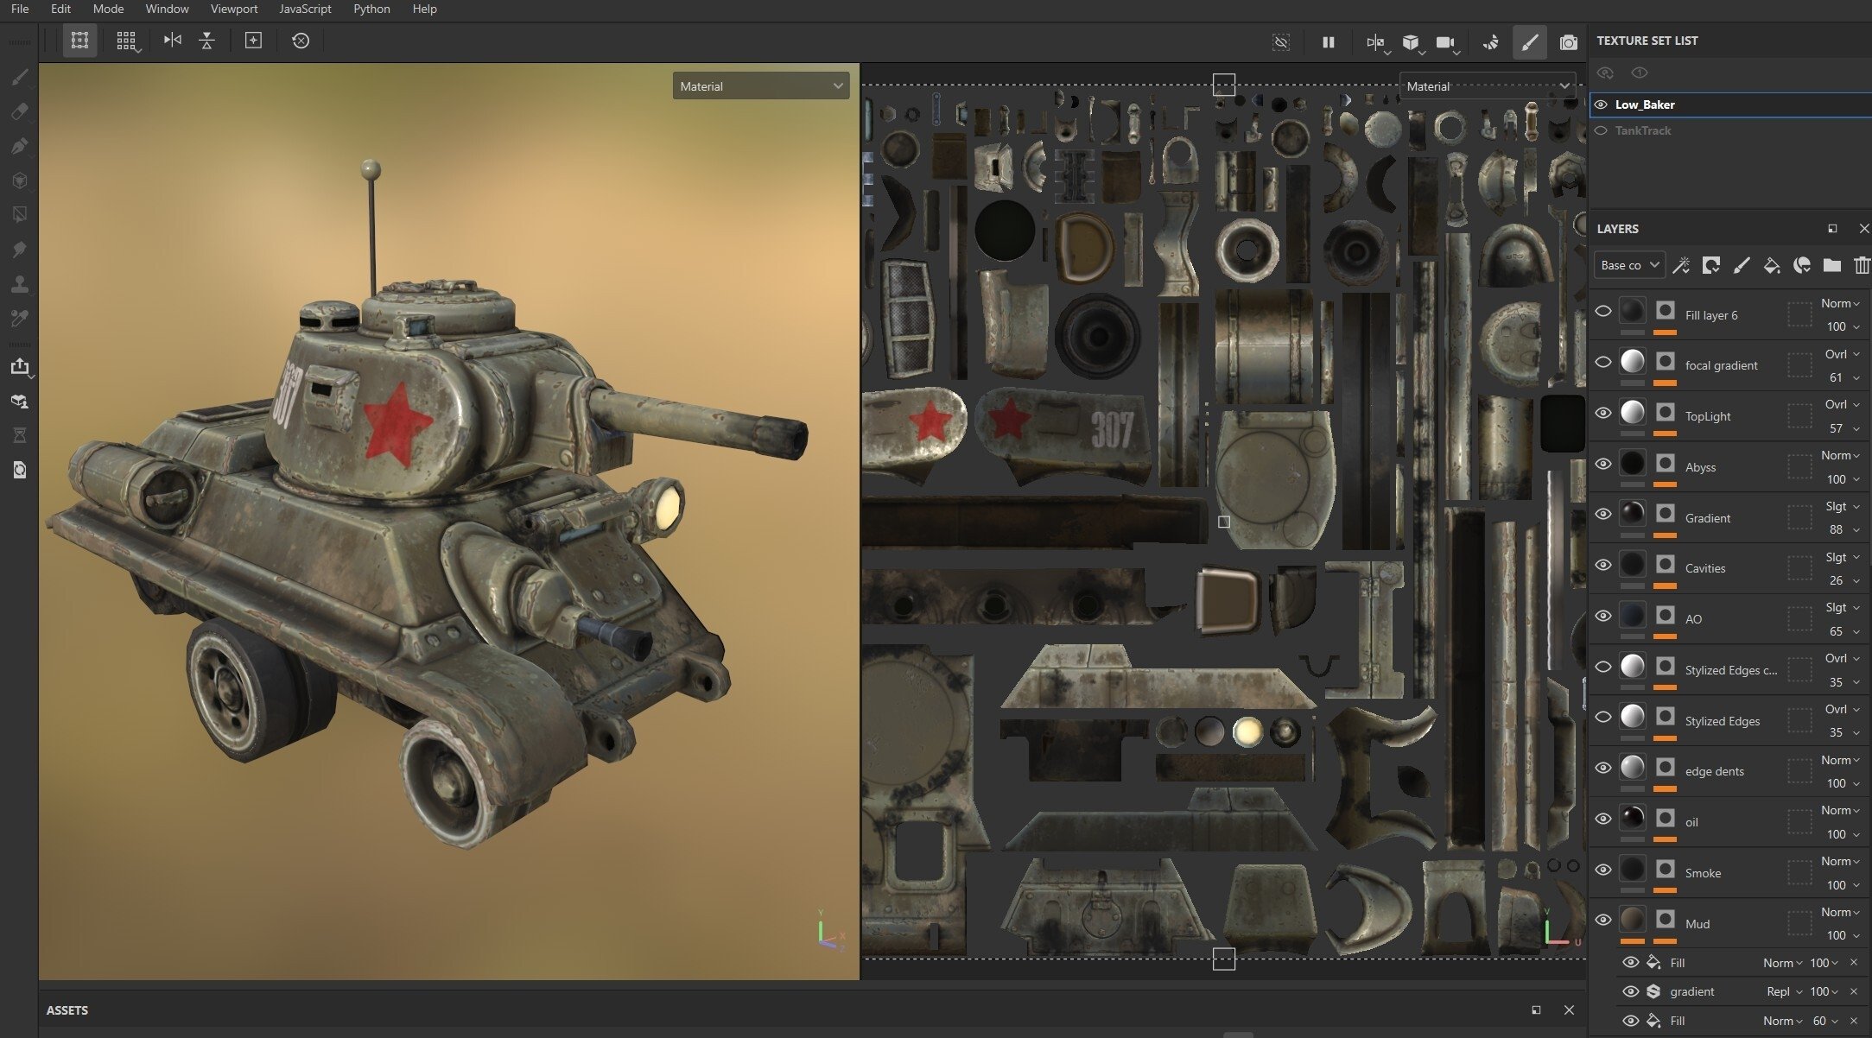Open the Mode menu
Screen dimensions: 1872x1038
108,9
